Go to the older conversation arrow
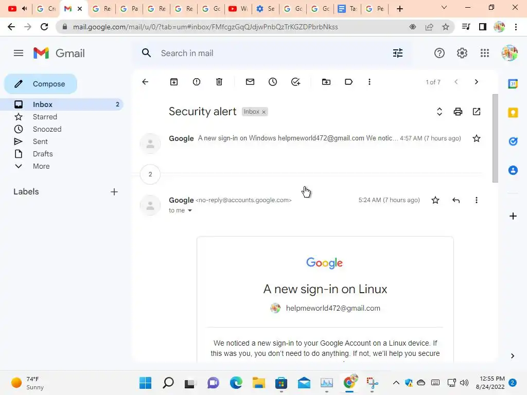Viewport: 527px width, 395px height. click(x=476, y=82)
